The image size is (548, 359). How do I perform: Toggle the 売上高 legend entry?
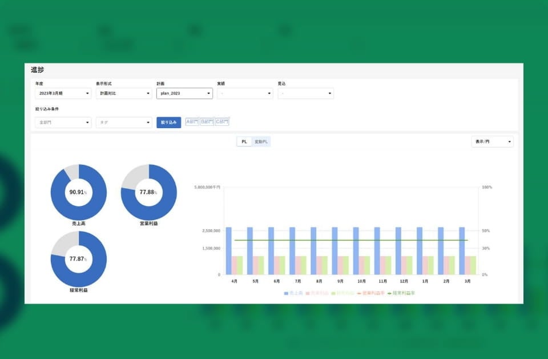pyautogui.click(x=293, y=293)
